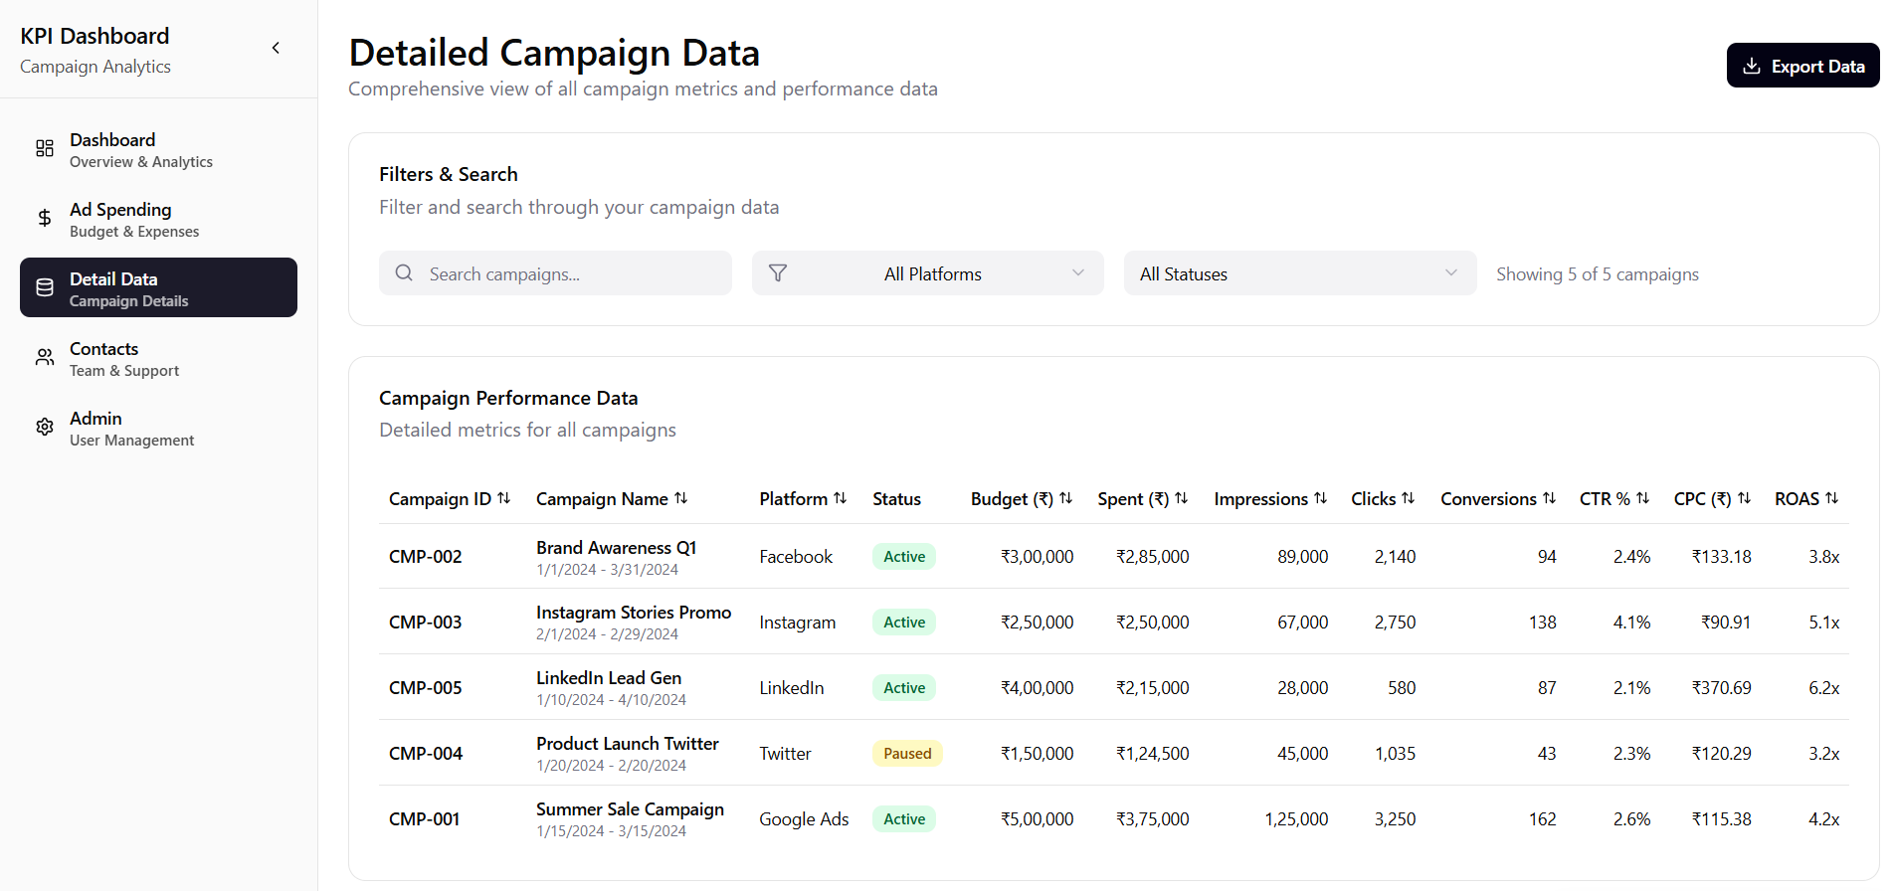Click the Active badge in CMP-002 row
This screenshot has height=891, width=1894.
coord(904,557)
